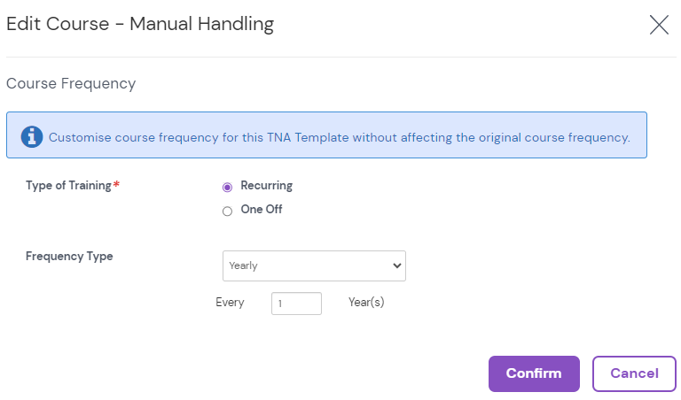Click the blue info circle icon
Screen dimensions: 681x400
click(x=32, y=136)
